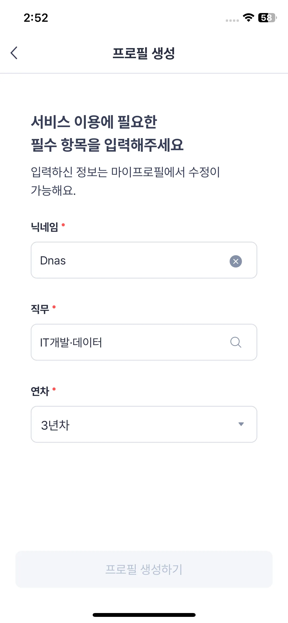Screen dimensions: 288x623
Task: Tap the home indicator bar at bottom
Action: [144, 615]
